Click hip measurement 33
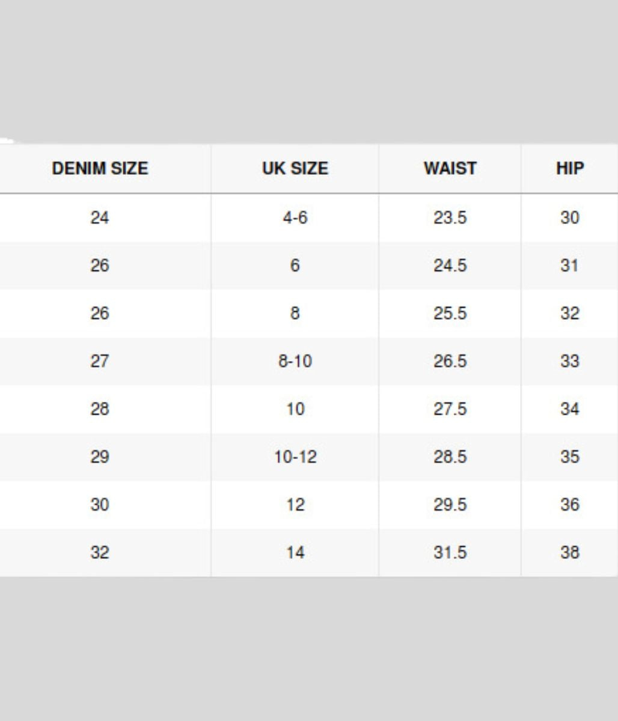Image resolution: width=618 pixels, height=721 pixels. 569,361
